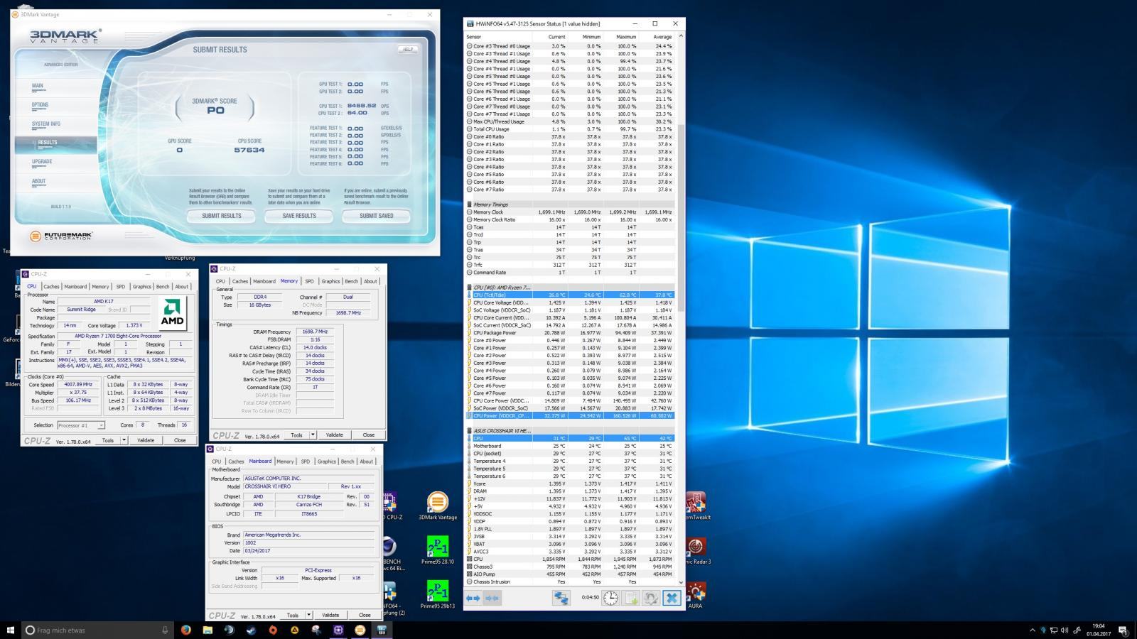Image resolution: width=1137 pixels, height=639 pixels.
Task: Open the volume tray icon
Action: click(1064, 630)
